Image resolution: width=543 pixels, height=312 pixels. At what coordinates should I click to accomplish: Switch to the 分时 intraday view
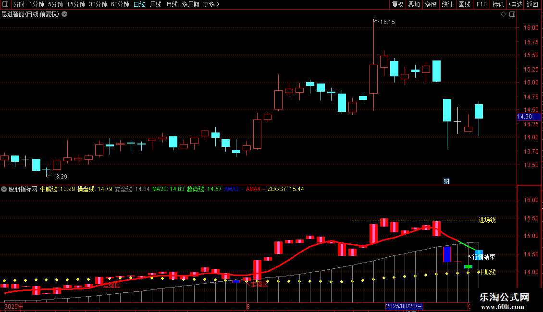click(19, 4)
